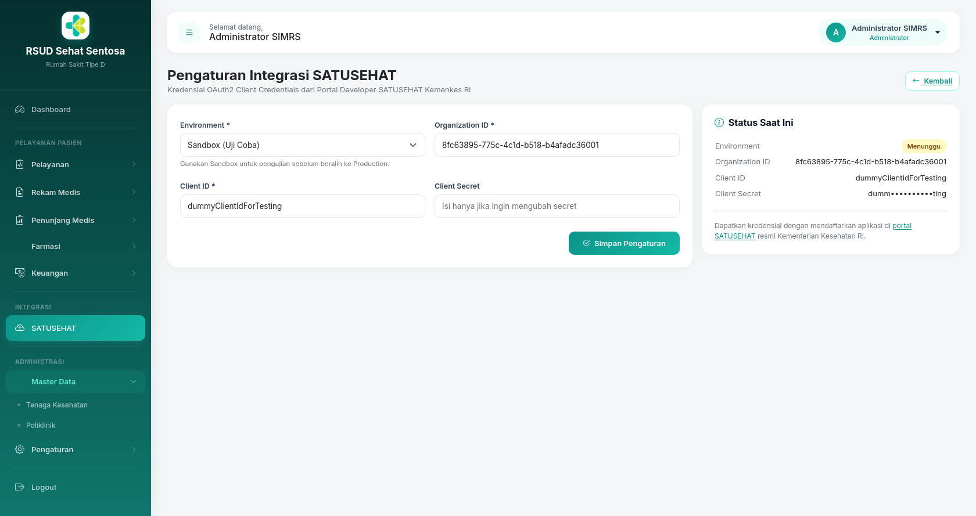Click Logout in the sidebar
The height and width of the screenshot is (516, 976).
point(76,487)
